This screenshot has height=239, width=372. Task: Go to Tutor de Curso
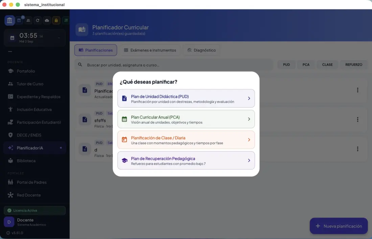[34, 84]
